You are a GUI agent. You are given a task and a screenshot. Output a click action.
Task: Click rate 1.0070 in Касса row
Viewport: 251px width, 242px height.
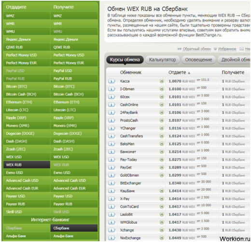tap(175, 81)
